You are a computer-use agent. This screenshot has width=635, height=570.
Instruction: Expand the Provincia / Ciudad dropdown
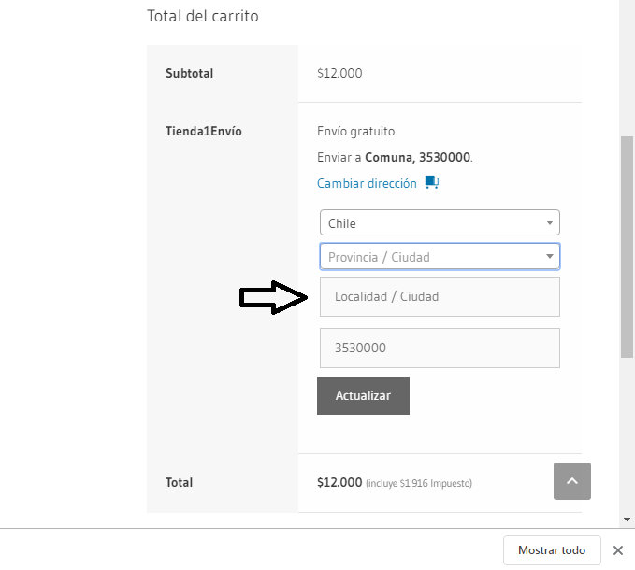[x=440, y=256]
